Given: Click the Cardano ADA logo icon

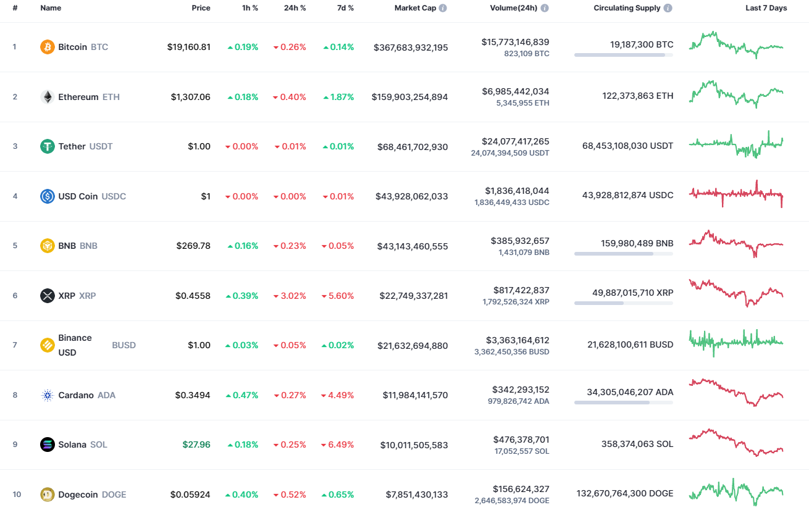Looking at the screenshot, I should pos(46,395).
